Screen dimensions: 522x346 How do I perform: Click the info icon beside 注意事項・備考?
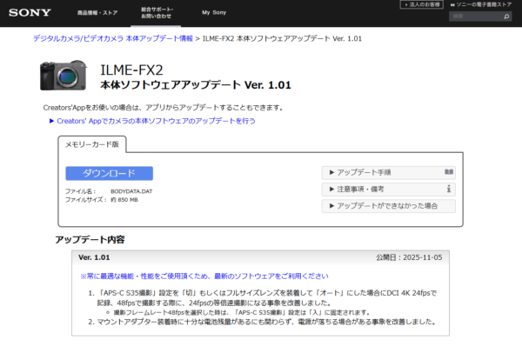point(448,189)
